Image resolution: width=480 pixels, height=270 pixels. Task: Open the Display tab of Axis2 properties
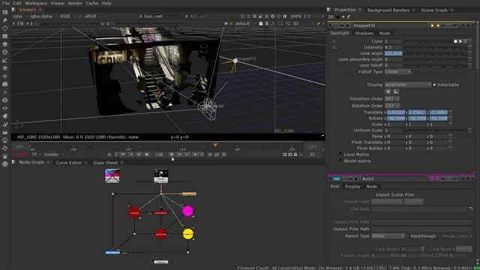pyautogui.click(x=352, y=187)
